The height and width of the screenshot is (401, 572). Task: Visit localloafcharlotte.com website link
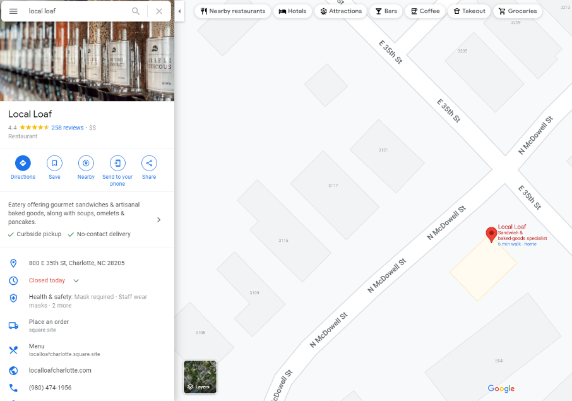[x=60, y=370]
